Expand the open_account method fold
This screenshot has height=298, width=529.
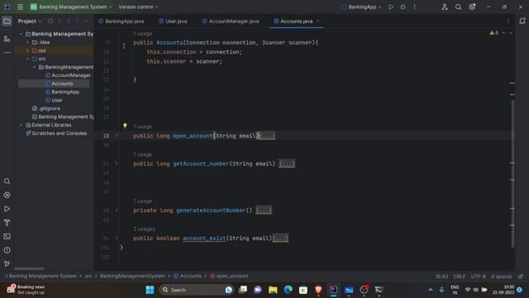pos(117,136)
